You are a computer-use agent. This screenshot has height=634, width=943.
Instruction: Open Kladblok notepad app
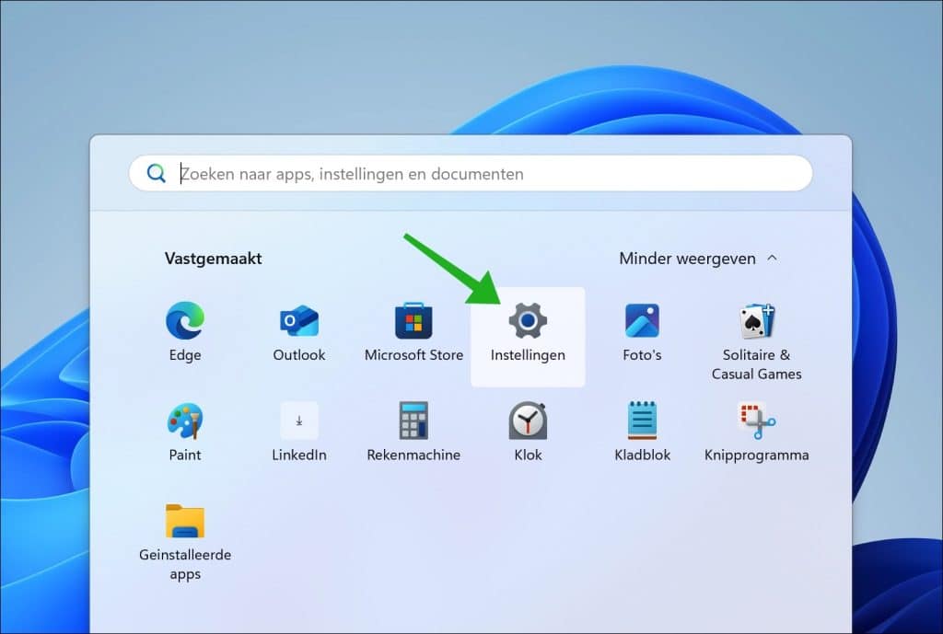point(642,421)
